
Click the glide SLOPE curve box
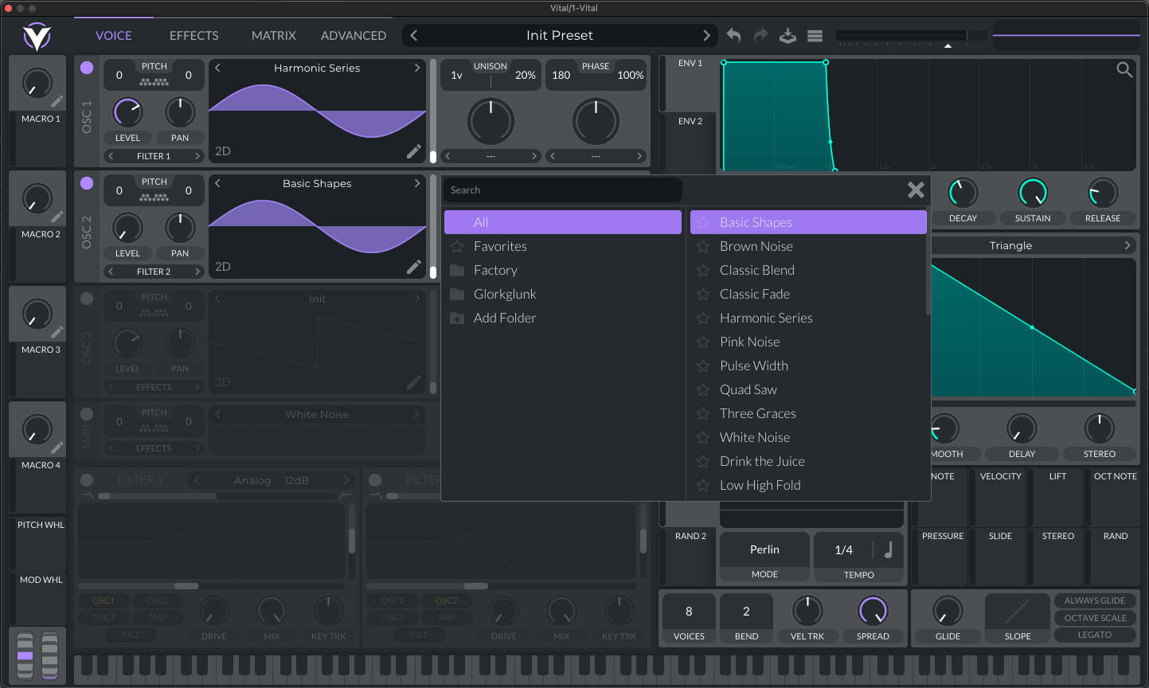1018,612
